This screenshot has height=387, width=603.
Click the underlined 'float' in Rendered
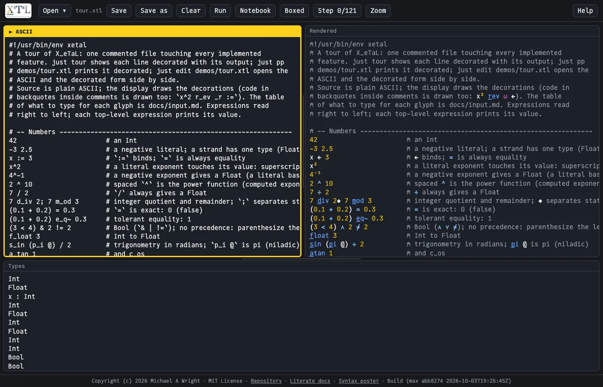point(319,236)
